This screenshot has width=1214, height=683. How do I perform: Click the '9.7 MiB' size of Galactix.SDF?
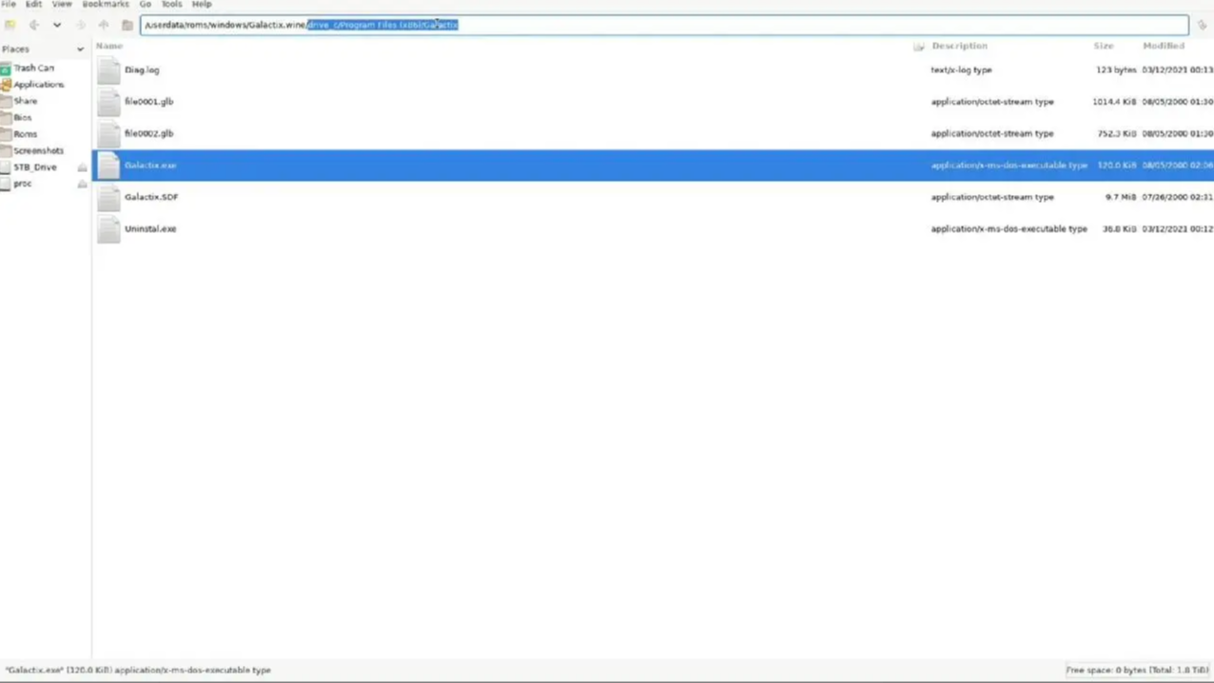tap(1121, 197)
